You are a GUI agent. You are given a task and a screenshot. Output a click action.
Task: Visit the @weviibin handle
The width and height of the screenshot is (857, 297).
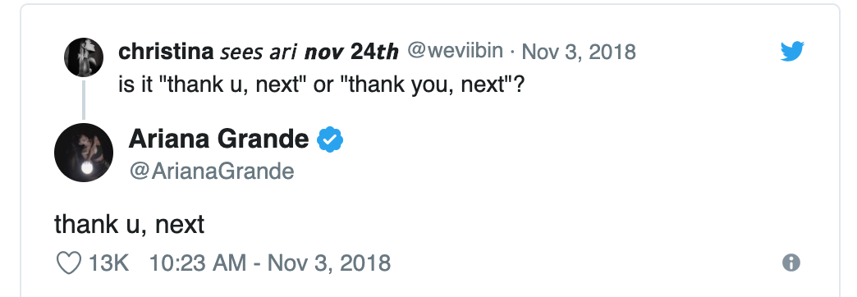(x=456, y=51)
